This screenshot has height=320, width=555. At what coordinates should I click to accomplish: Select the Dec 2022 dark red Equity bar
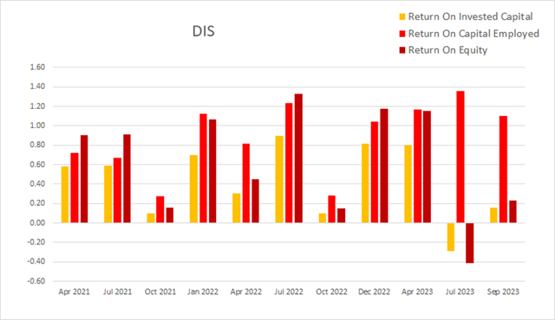pos(384,166)
